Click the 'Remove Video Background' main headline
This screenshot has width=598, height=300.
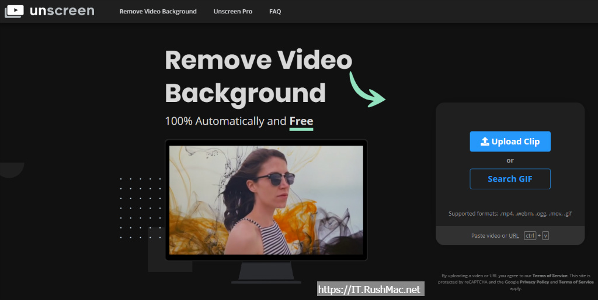click(x=259, y=77)
